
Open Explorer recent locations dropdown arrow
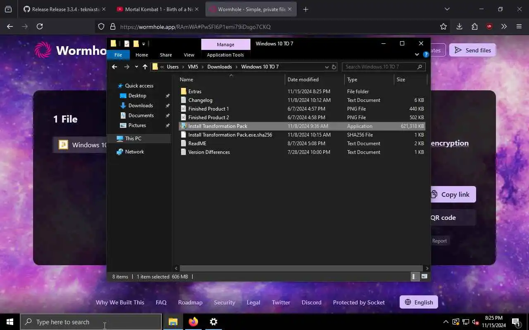point(136,67)
